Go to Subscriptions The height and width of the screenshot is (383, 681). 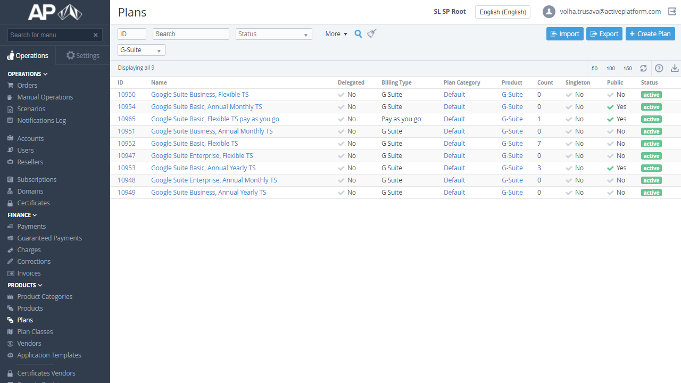[37, 179]
